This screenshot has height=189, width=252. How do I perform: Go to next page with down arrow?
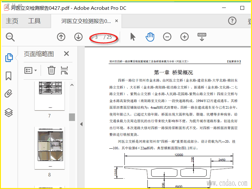pyautogui.click(x=78, y=37)
